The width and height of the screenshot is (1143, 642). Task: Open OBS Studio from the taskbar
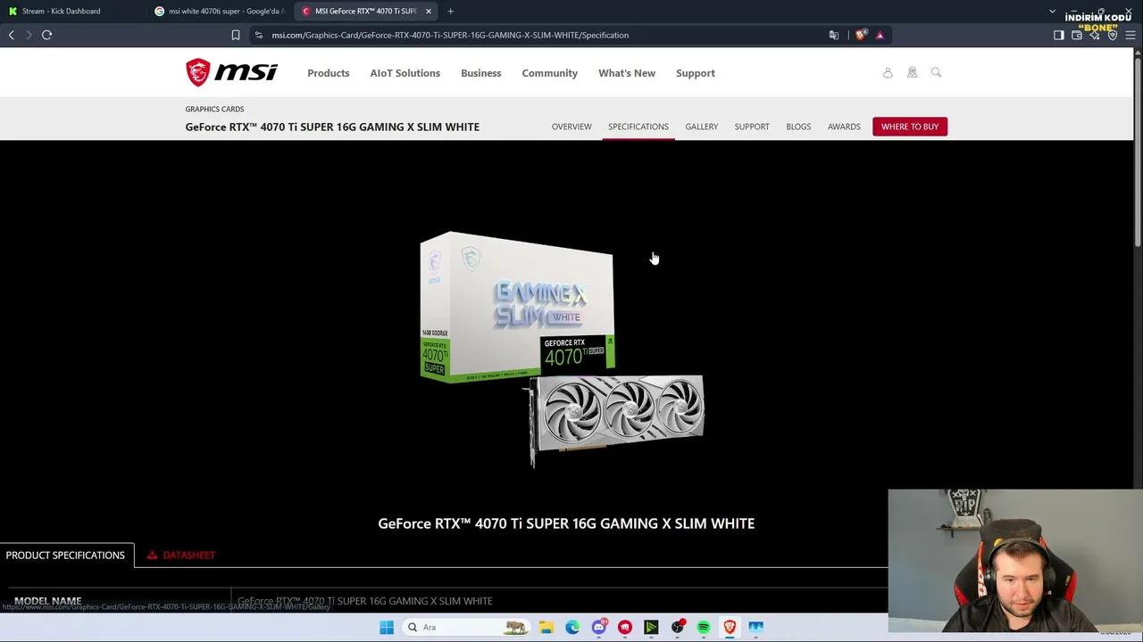pyautogui.click(x=678, y=627)
